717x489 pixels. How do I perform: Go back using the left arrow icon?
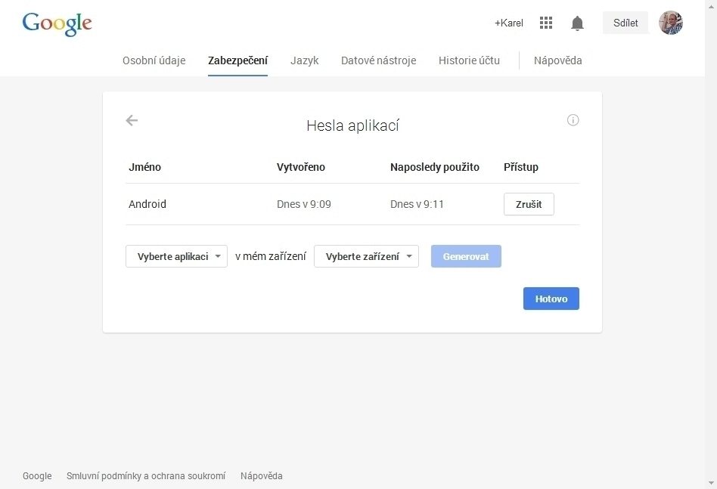pyautogui.click(x=132, y=120)
